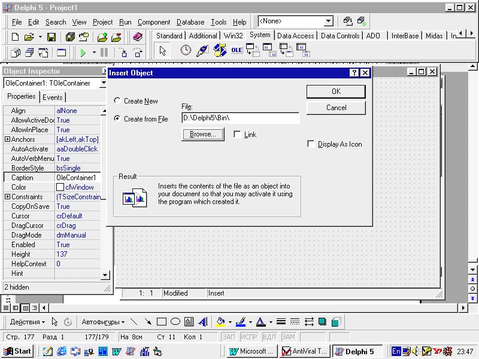This screenshot has height=359, width=479.
Task: Click Internet Explorer quick launch icon
Action: (62, 351)
